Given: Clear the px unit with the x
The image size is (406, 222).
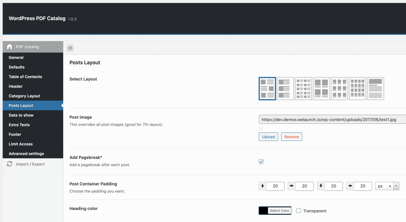Looking at the screenshot, I should tap(390, 186).
